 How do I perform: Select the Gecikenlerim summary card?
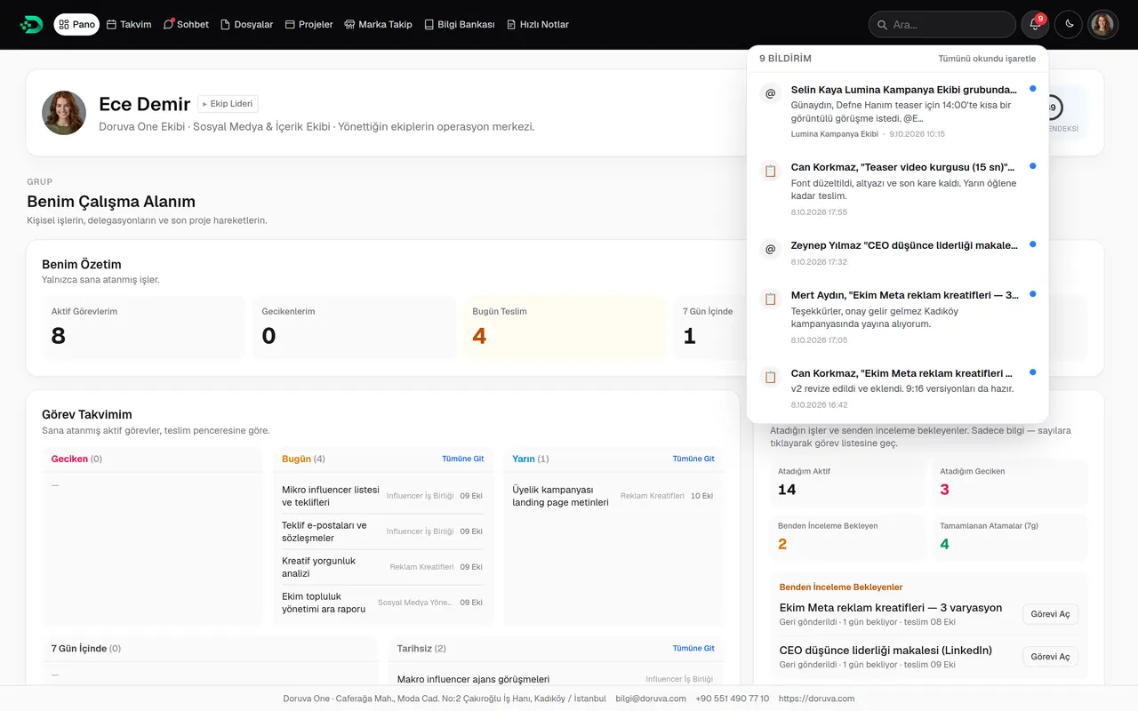click(354, 328)
